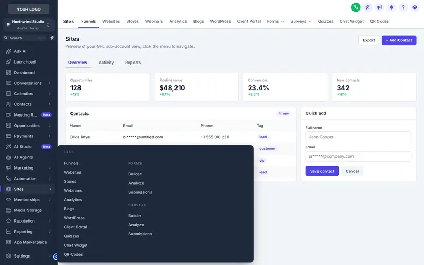Open Media Storage folder icon
The width and height of the screenshot is (424, 265).
(x=8, y=210)
